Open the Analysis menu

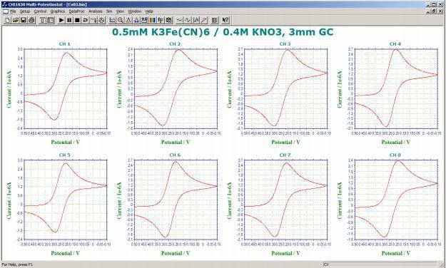[x=96, y=11]
